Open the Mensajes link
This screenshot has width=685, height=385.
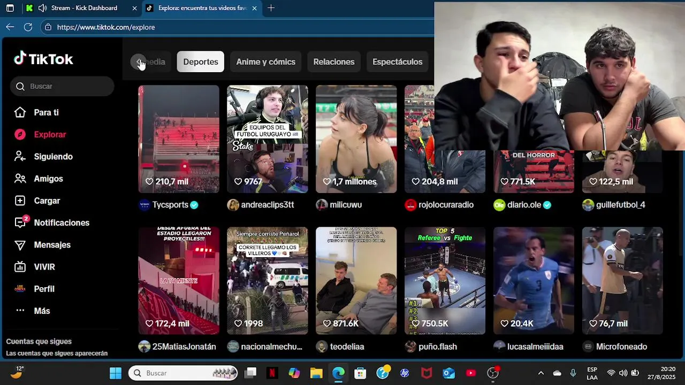tap(52, 245)
